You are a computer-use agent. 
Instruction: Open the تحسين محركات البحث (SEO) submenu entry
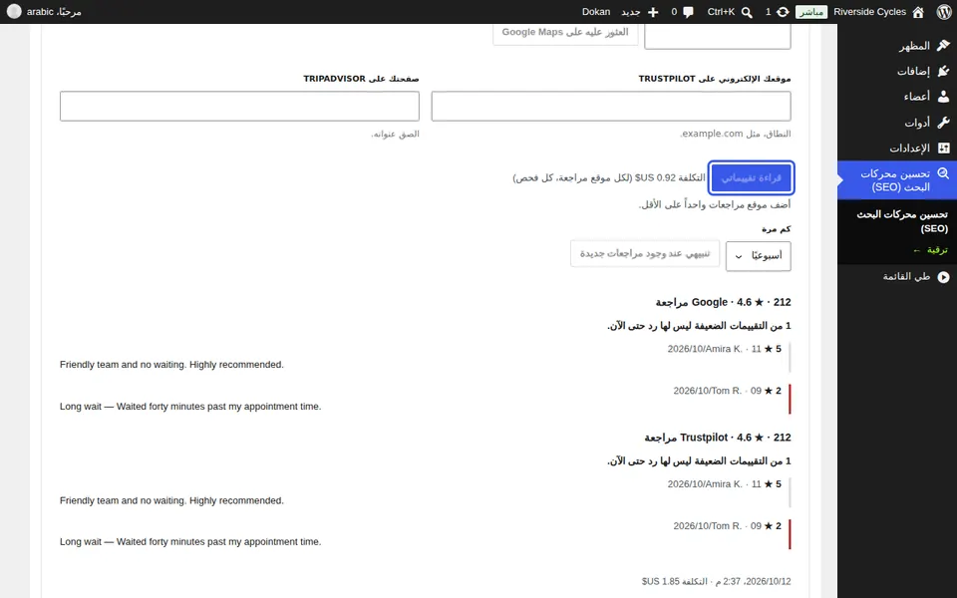tap(902, 221)
